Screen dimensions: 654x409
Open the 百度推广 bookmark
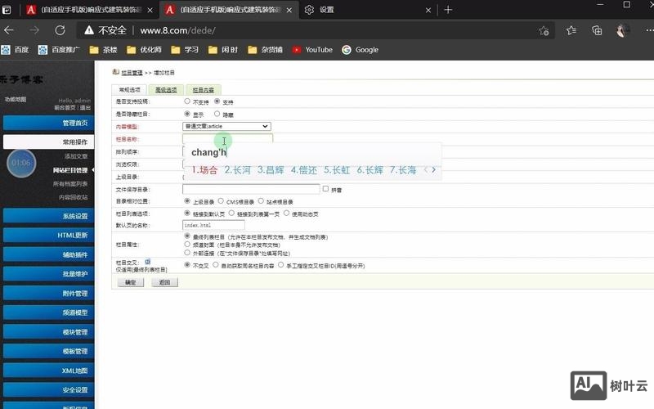click(x=59, y=50)
